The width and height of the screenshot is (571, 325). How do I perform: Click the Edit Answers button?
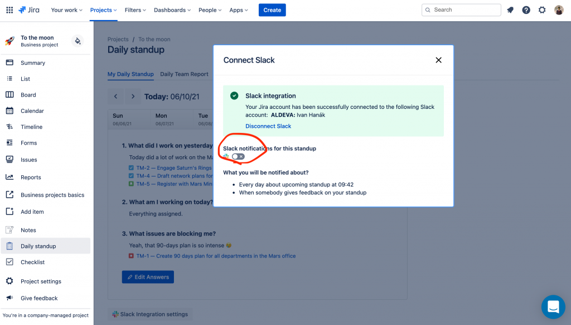tap(148, 277)
